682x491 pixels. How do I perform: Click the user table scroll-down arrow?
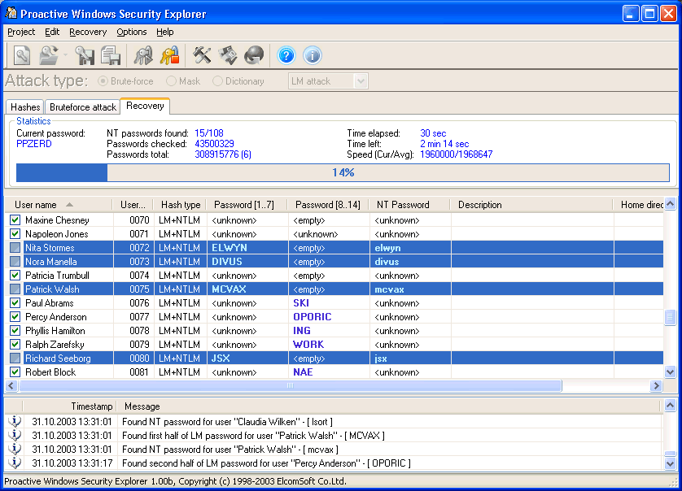pos(670,372)
